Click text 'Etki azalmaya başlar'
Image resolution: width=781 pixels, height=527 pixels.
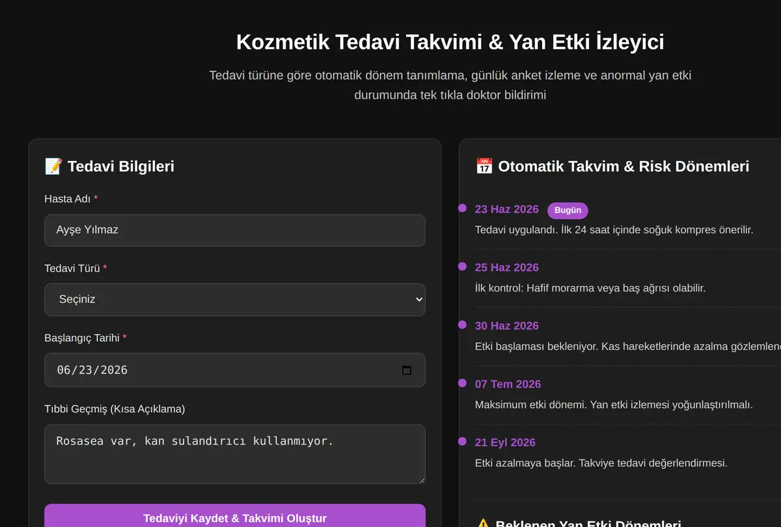point(601,463)
